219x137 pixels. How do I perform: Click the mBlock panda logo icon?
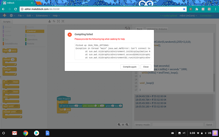point(4,15)
